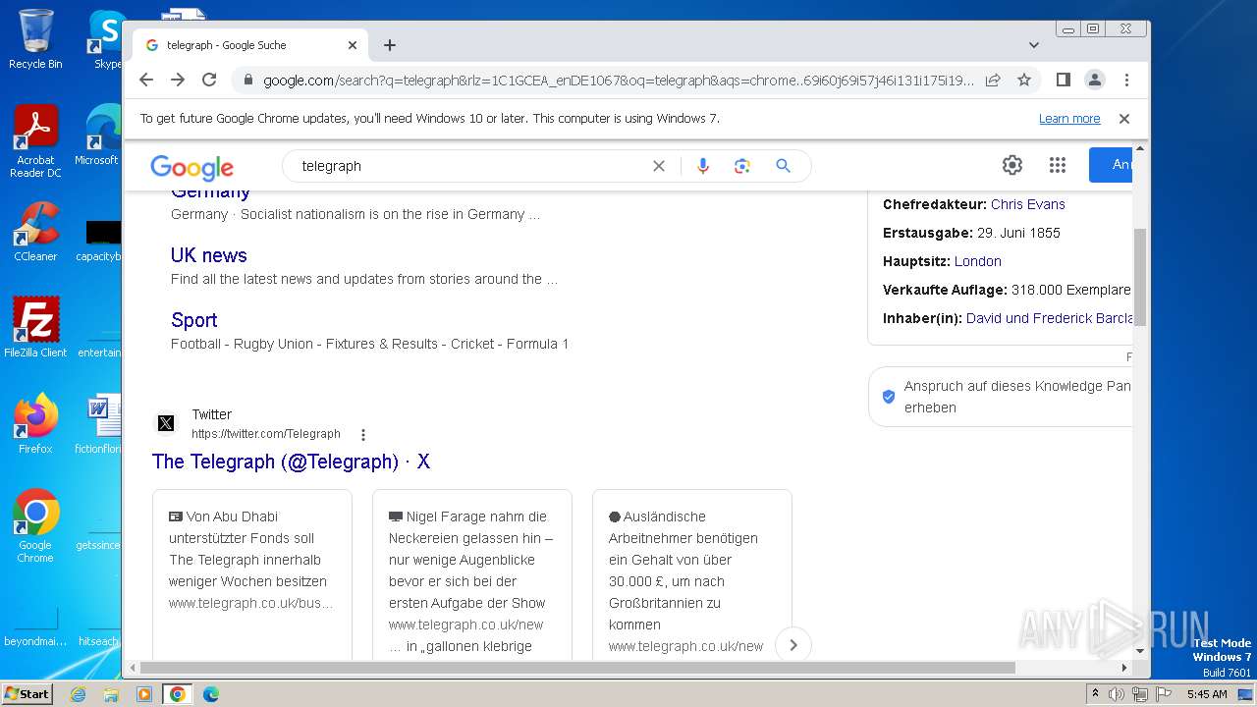The height and width of the screenshot is (707, 1257).
Task: Open 'David und Frederick Barclay' owner link
Action: [x=1049, y=318]
